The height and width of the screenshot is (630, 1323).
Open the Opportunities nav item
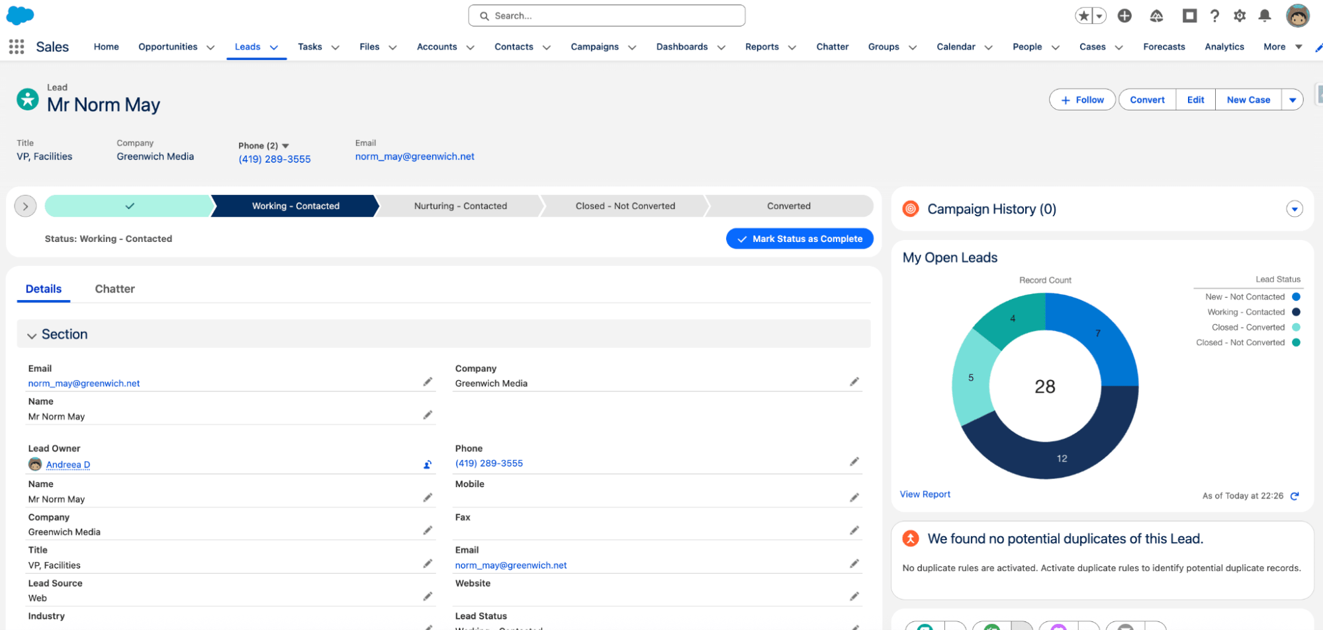click(167, 47)
